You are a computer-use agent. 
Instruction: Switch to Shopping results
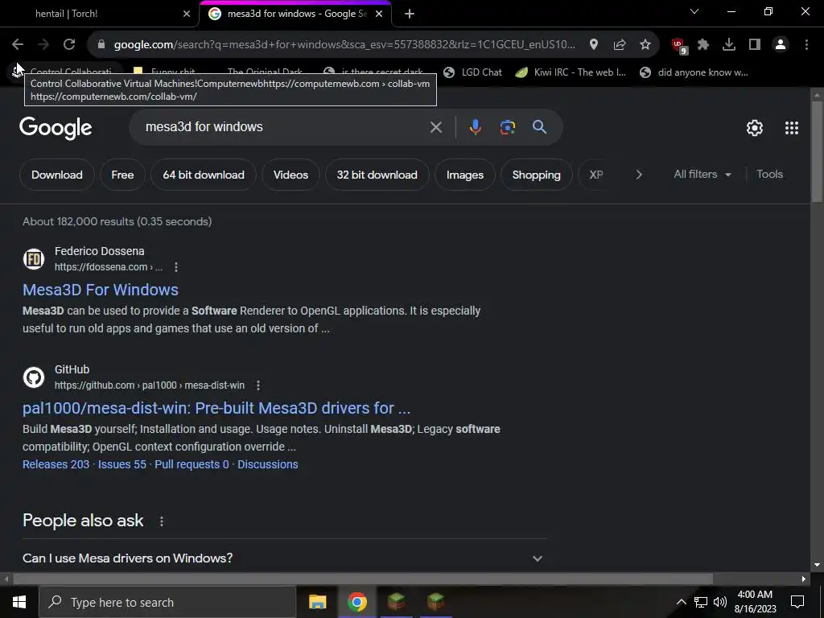coord(536,175)
